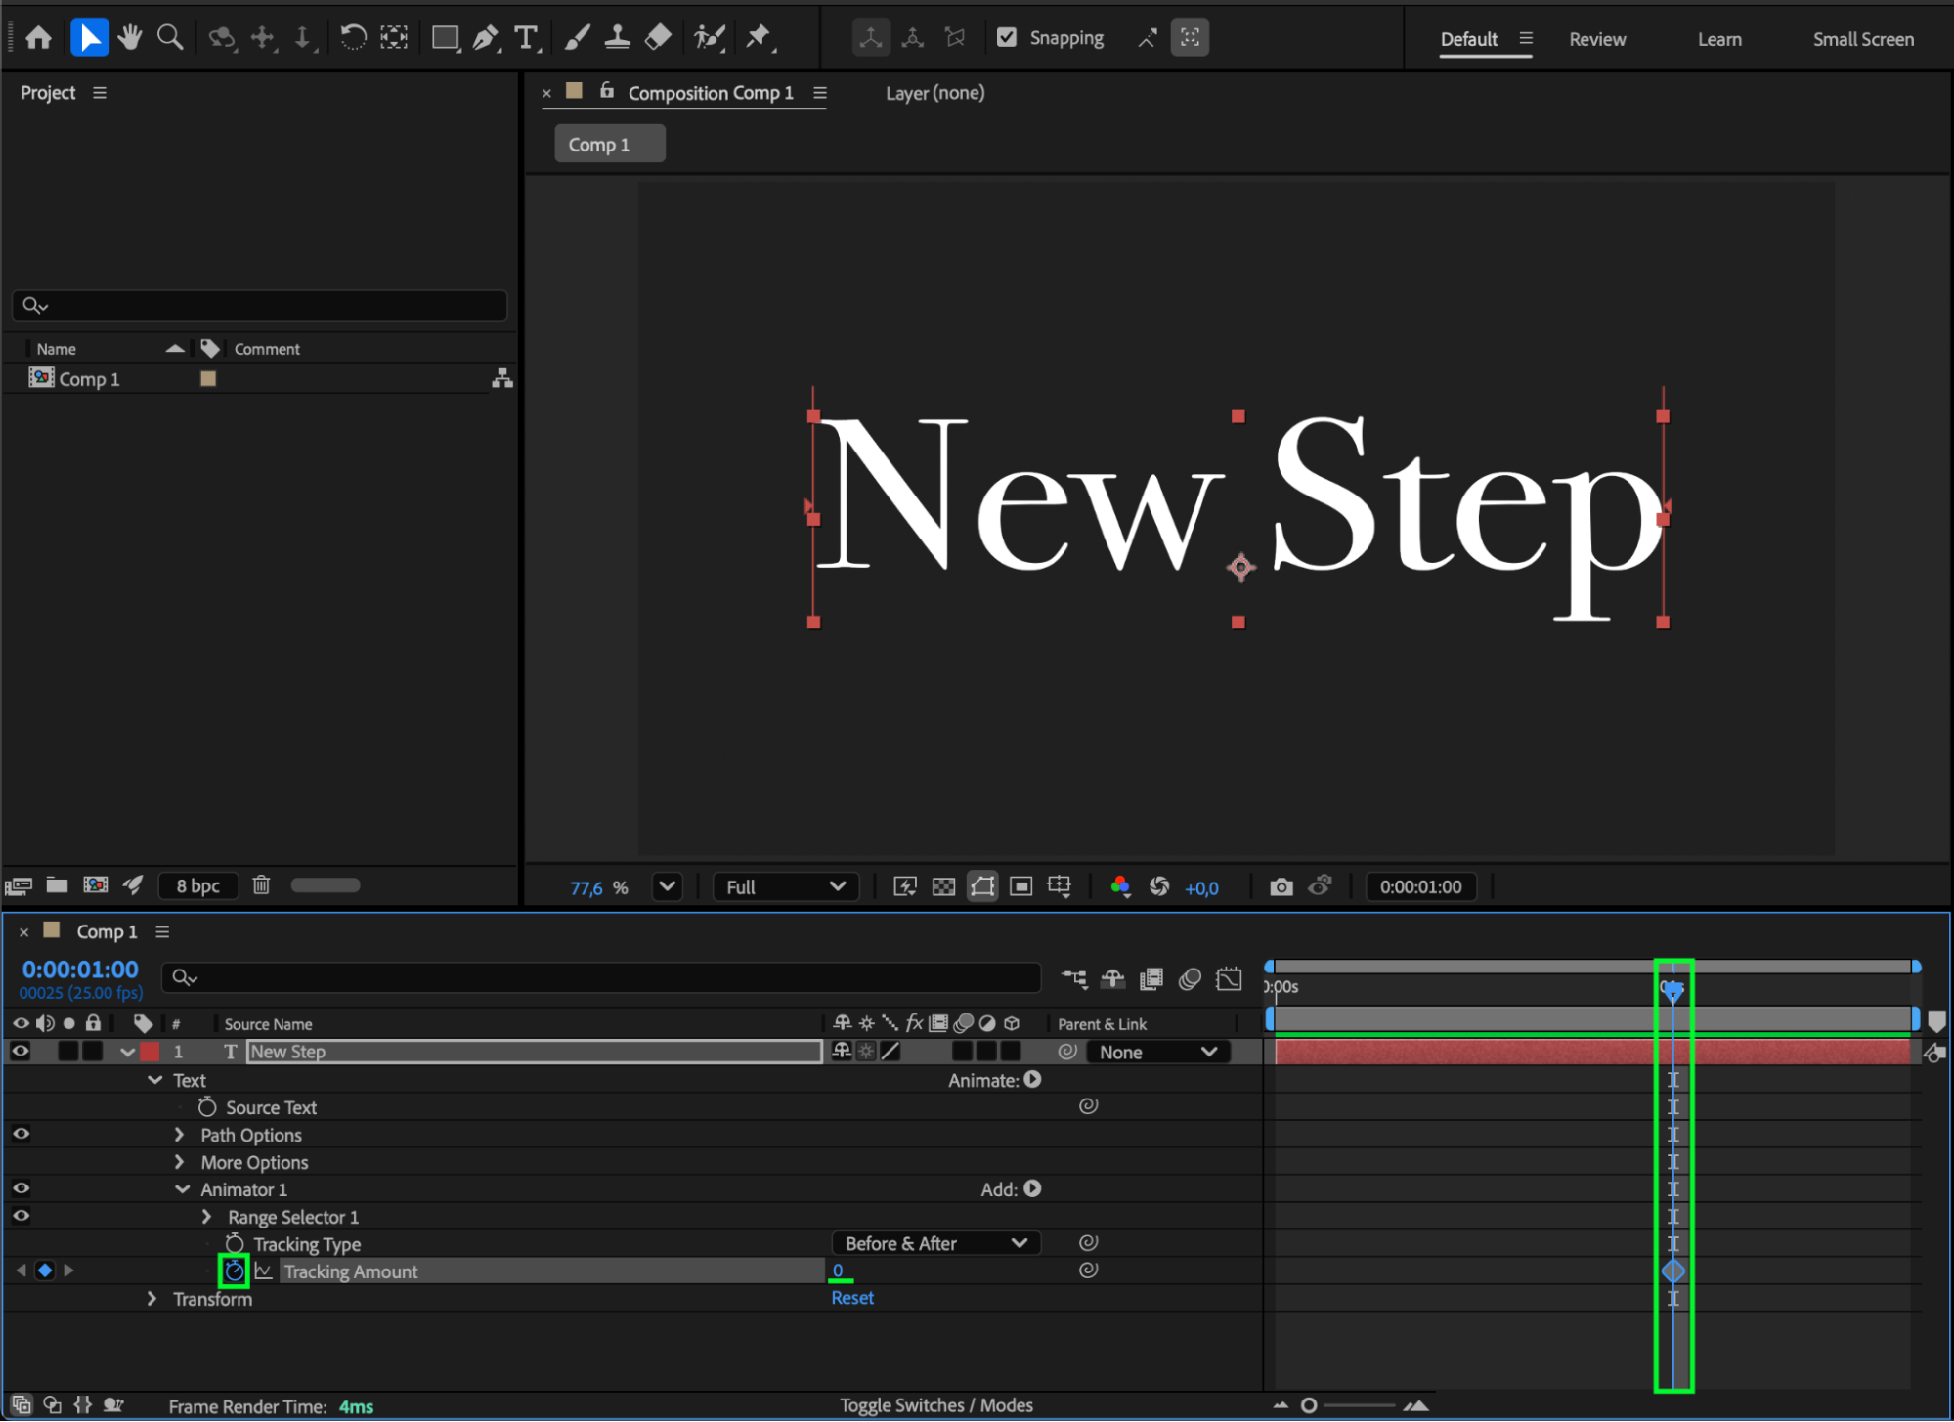Select the Pen tool
The image size is (1954, 1422).
[x=485, y=38]
